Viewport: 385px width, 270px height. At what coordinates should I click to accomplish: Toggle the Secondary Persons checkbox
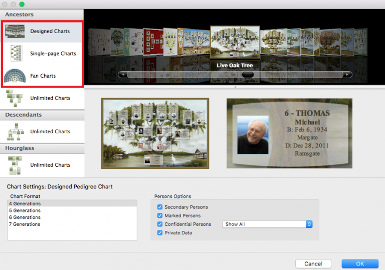pos(160,207)
